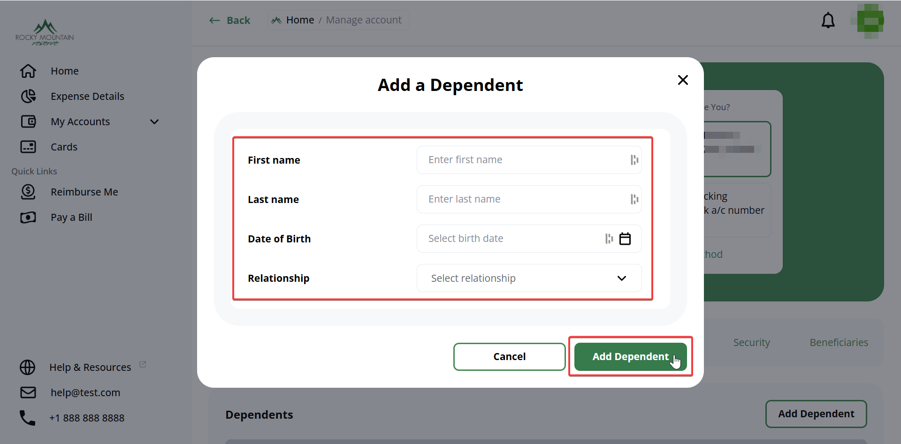901x444 pixels.
Task: Click the Quick Links label
Action: pos(34,172)
